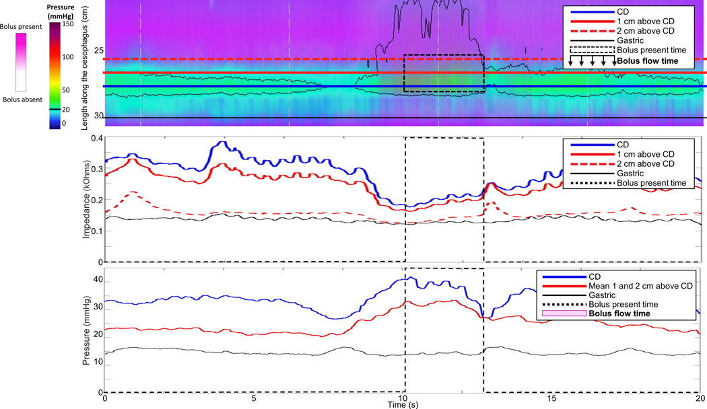Click inside the dashed bolus box on the topography plot
This screenshot has height=409, width=707.
pyautogui.click(x=443, y=73)
